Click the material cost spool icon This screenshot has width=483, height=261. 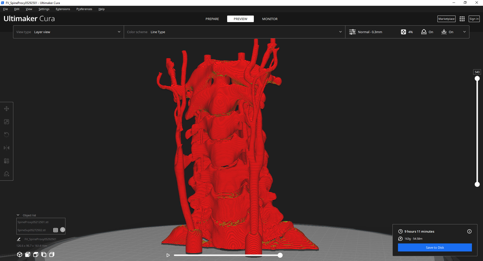pos(400,239)
